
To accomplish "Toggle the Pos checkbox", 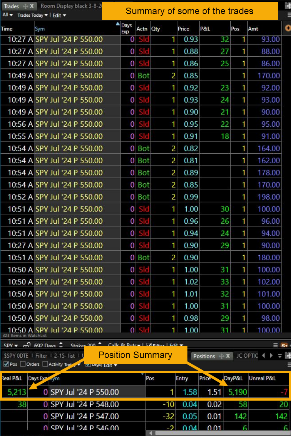I will pos(6,364).
